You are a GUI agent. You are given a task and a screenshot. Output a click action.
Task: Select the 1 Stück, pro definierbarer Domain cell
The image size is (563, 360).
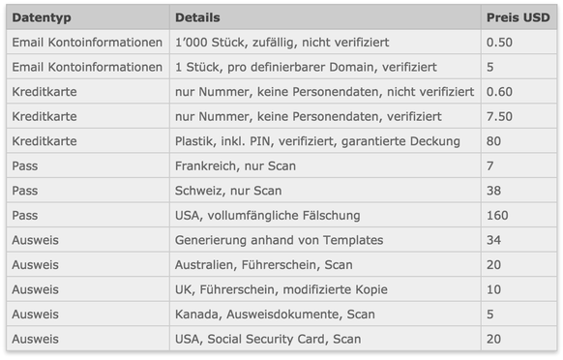[325, 67]
